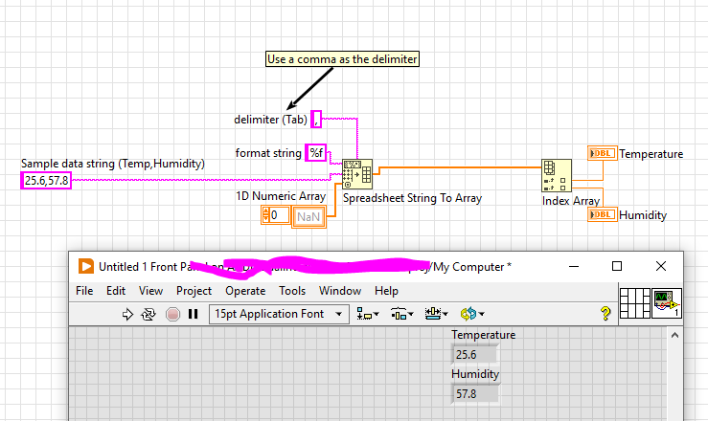The height and width of the screenshot is (421, 708).
Task: Click the Temperature DBL indicator terminal
Action: [x=602, y=153]
